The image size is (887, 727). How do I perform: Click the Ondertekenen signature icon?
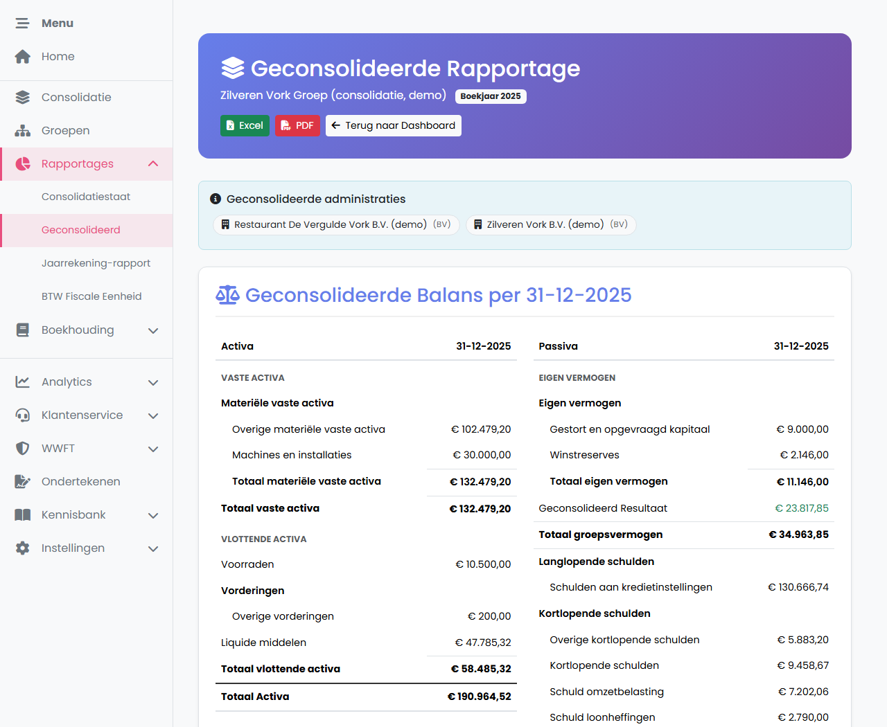tap(23, 482)
